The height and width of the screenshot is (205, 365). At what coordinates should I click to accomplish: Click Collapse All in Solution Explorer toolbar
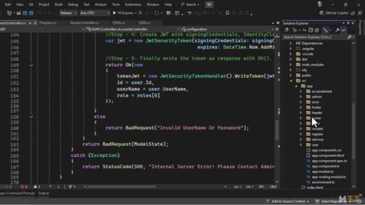tap(310, 30)
